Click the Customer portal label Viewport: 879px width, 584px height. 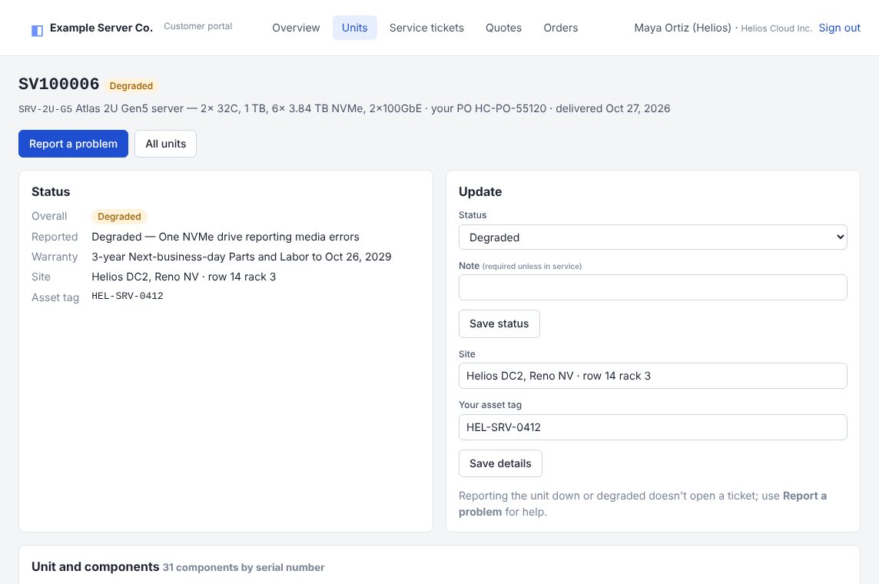pos(198,26)
